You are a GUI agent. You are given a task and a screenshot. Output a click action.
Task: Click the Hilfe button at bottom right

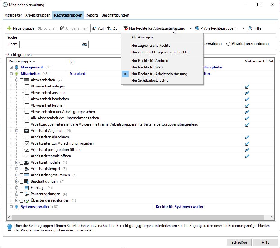[x=265, y=242]
